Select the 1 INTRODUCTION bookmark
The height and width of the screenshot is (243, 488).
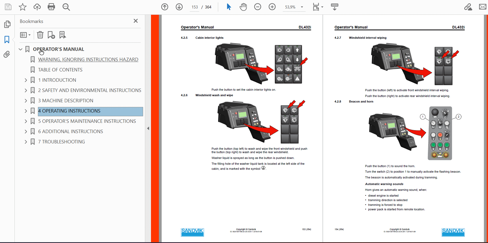[x=57, y=80]
